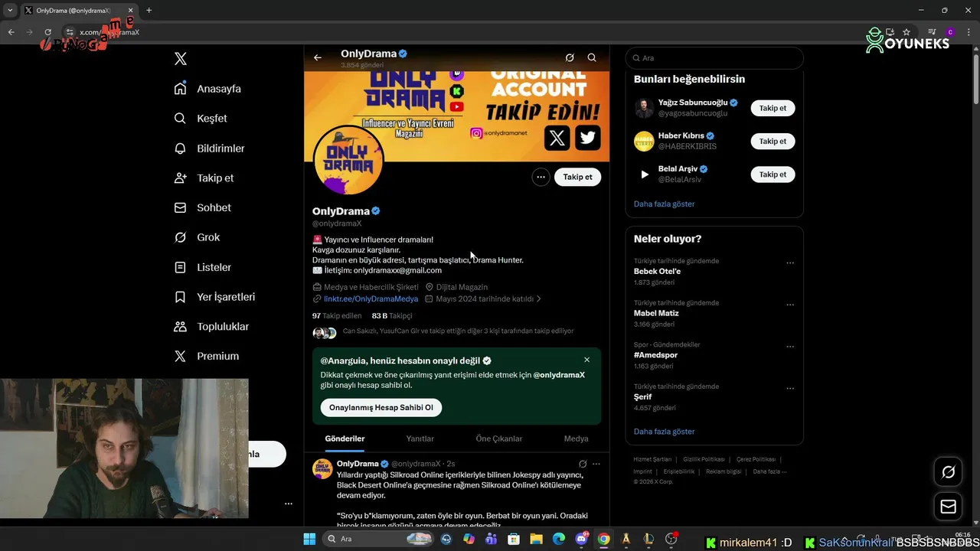Open Chrome profile avatar
The image size is (980, 551).
(950, 32)
